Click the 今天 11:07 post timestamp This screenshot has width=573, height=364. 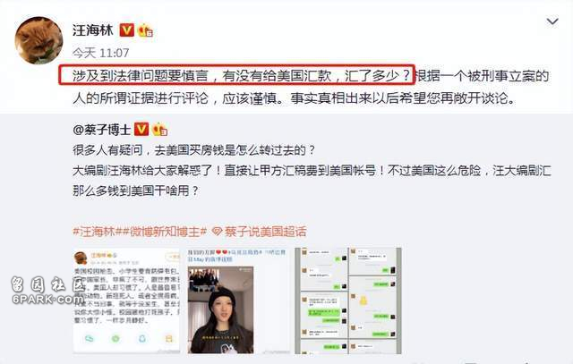point(101,54)
